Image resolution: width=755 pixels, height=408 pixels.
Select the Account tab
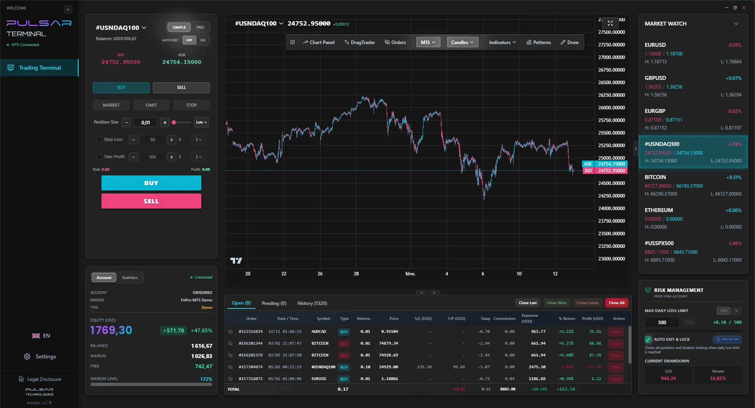pos(104,278)
